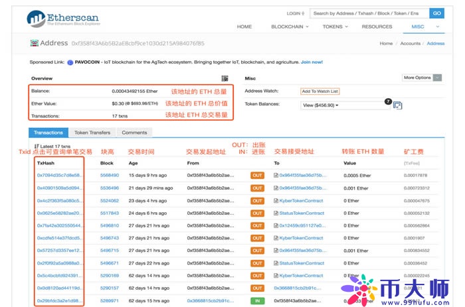Click the contract icon in block 5517843 row
The width and height of the screenshot is (465, 307).
[x=276, y=213]
